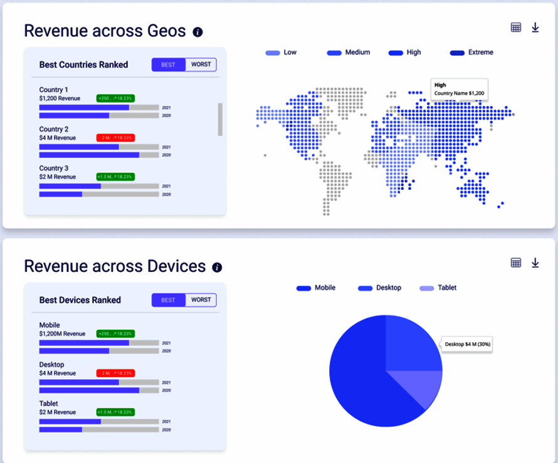Click Country 2's 2020 revenue bar
This screenshot has width=558, height=463.
pyautogui.click(x=99, y=155)
